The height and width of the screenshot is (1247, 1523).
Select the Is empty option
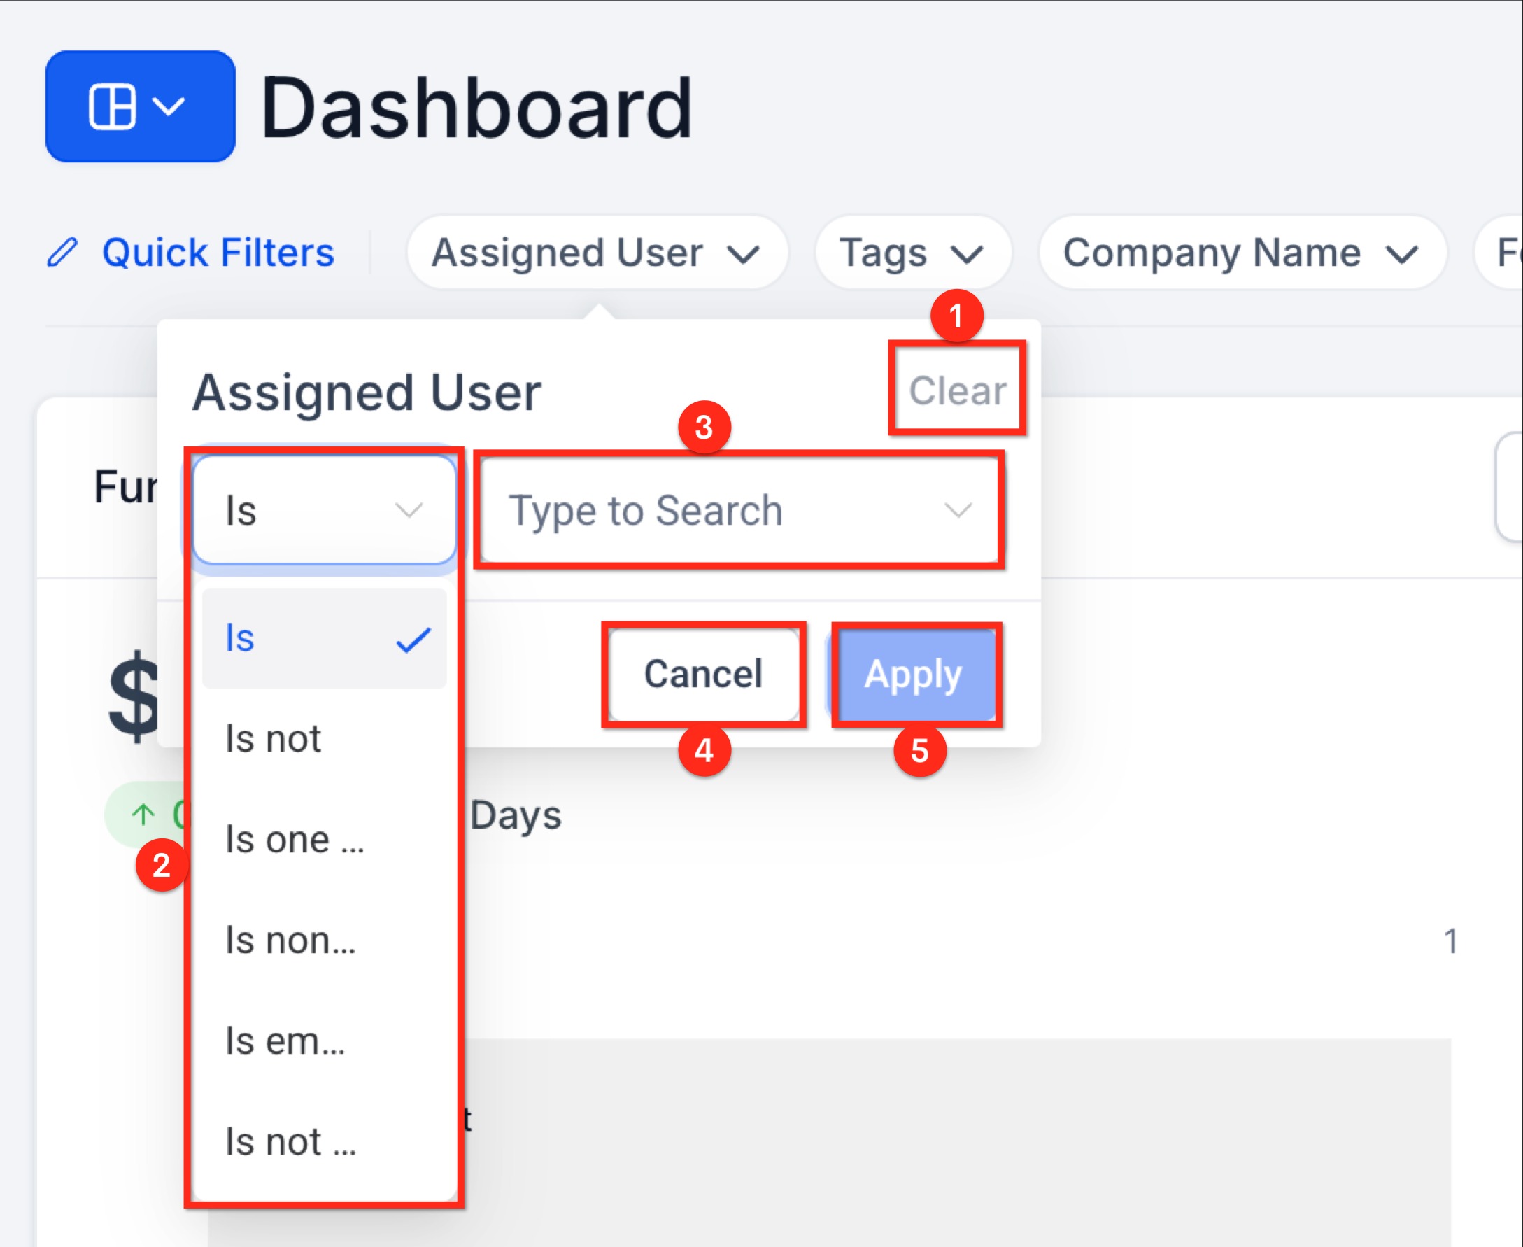pos(285,1041)
